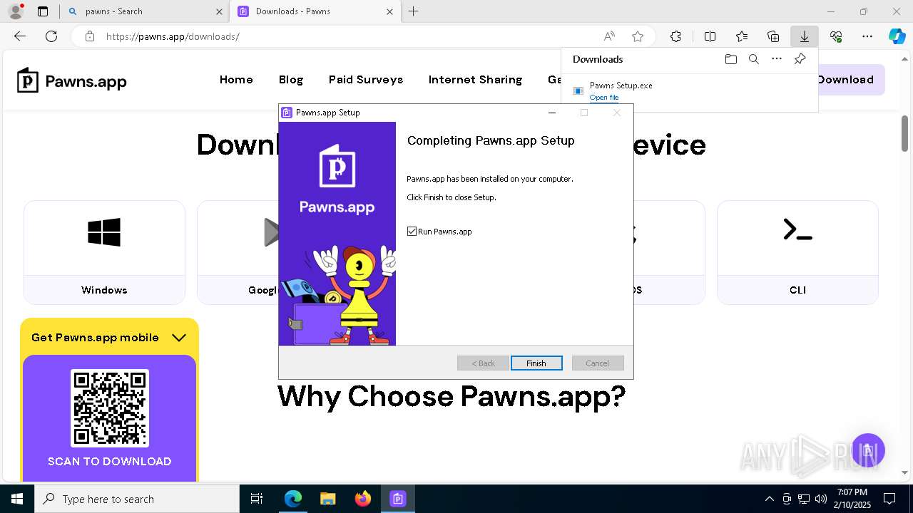Image resolution: width=913 pixels, height=513 pixels.
Task: Open the network tray icon
Action: 804,499
